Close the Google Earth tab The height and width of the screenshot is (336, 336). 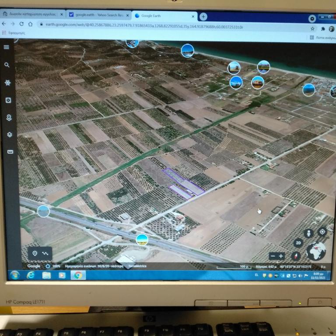click(193, 16)
